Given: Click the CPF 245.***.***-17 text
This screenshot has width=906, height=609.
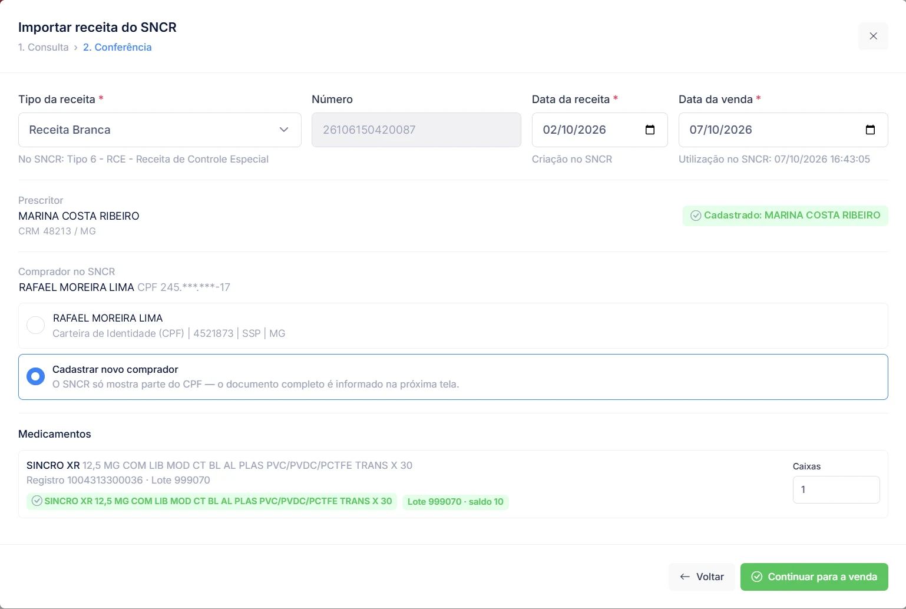Looking at the screenshot, I should [184, 287].
